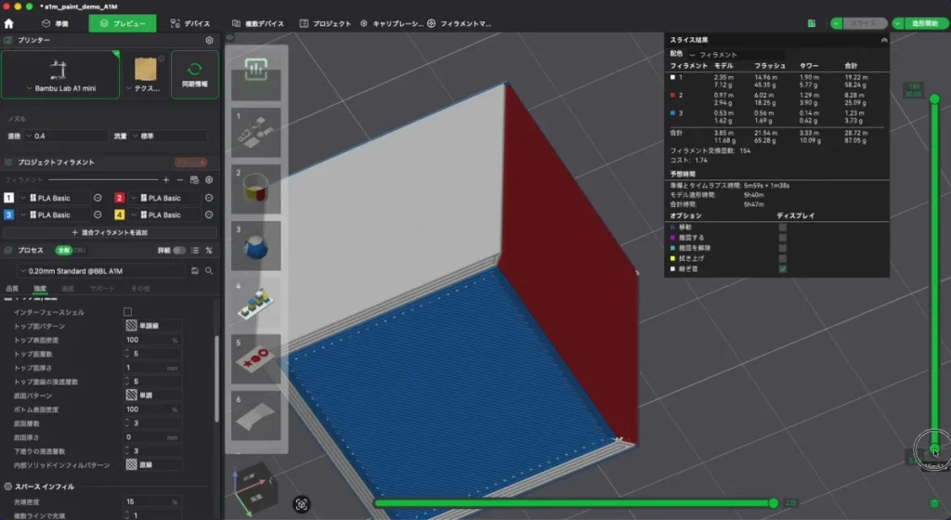951x520 pixels.
Task: Click the green grid icon in top bar
Action: point(812,23)
